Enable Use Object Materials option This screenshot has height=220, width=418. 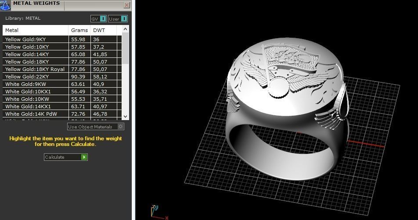tap(95, 127)
